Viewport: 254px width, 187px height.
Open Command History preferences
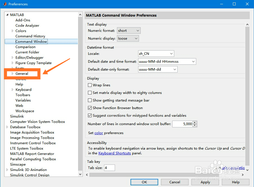coord(30,36)
